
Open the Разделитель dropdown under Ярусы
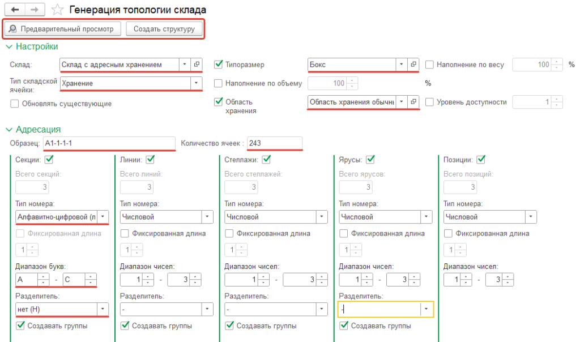[x=426, y=309]
